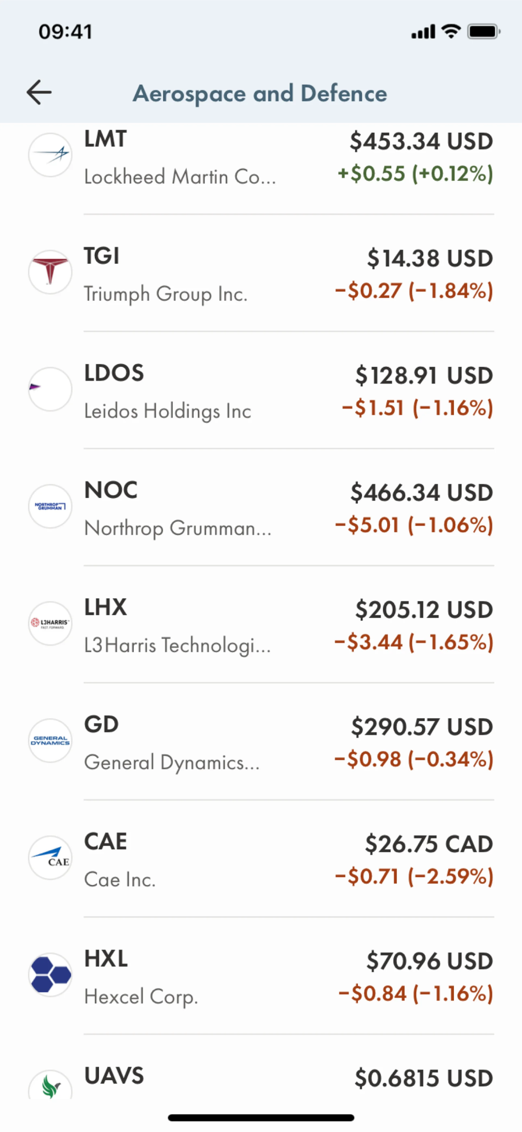Select Triumph Group Inc. company name

tap(165, 294)
